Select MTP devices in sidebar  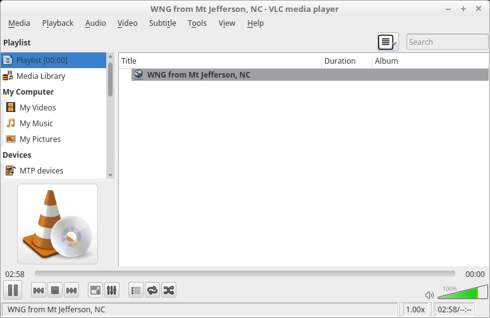[x=54, y=170]
